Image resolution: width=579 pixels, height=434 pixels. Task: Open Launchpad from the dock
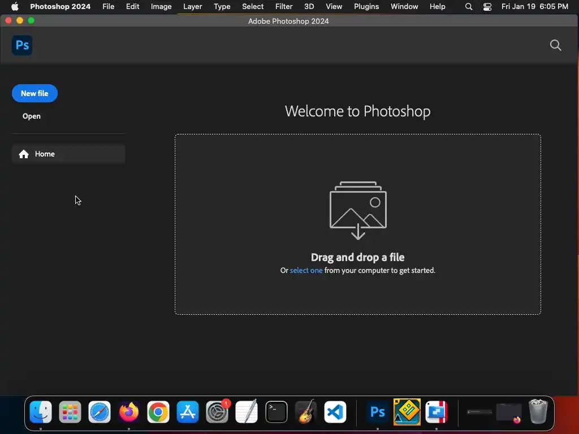pos(70,411)
